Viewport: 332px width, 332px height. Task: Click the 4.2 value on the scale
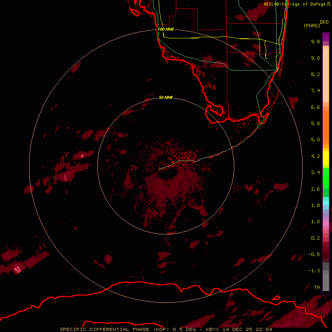tap(315, 156)
